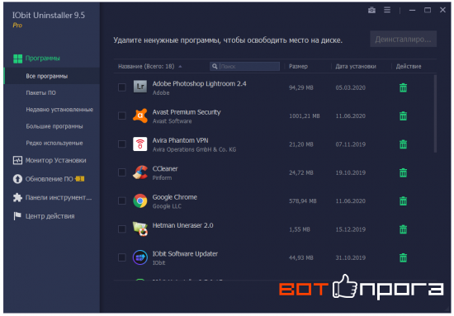Screen dimensions: 454x316
Task: Check the Adobe Photoshop Lightroom 2.4 checkbox
Action: pyautogui.click(x=122, y=87)
